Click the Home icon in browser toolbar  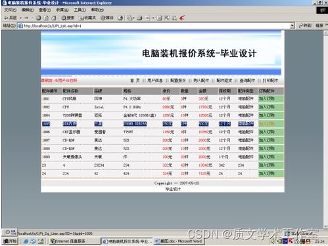(54, 18)
